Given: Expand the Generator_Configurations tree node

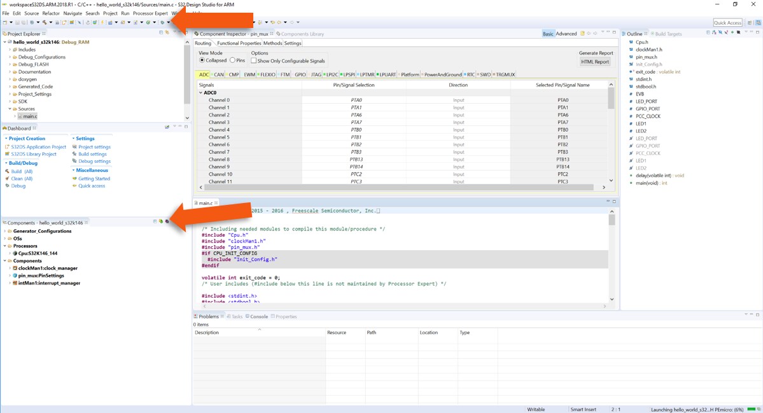Looking at the screenshot, I should 5,231.
